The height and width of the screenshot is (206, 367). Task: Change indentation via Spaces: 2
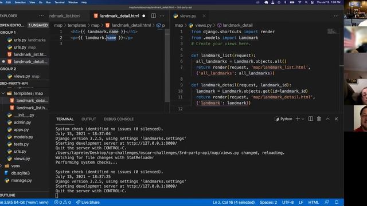coord(268,202)
